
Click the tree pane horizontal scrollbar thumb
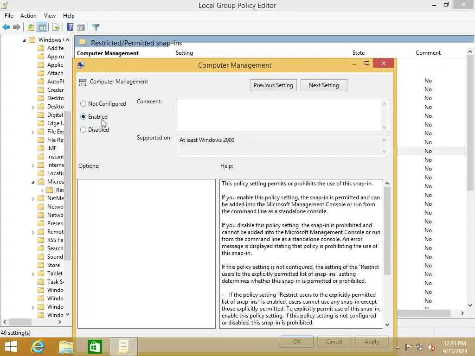tap(20, 322)
